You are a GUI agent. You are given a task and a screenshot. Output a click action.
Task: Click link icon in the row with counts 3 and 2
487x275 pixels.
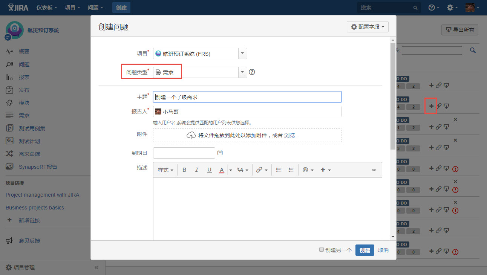tap(438, 148)
